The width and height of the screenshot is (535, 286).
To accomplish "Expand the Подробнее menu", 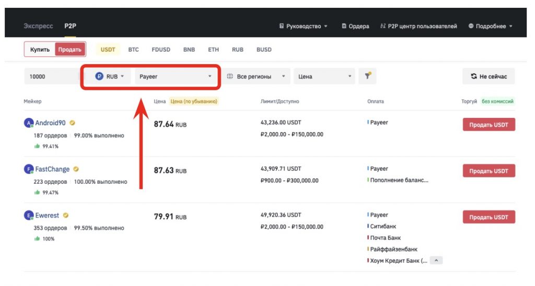I will click(x=490, y=26).
